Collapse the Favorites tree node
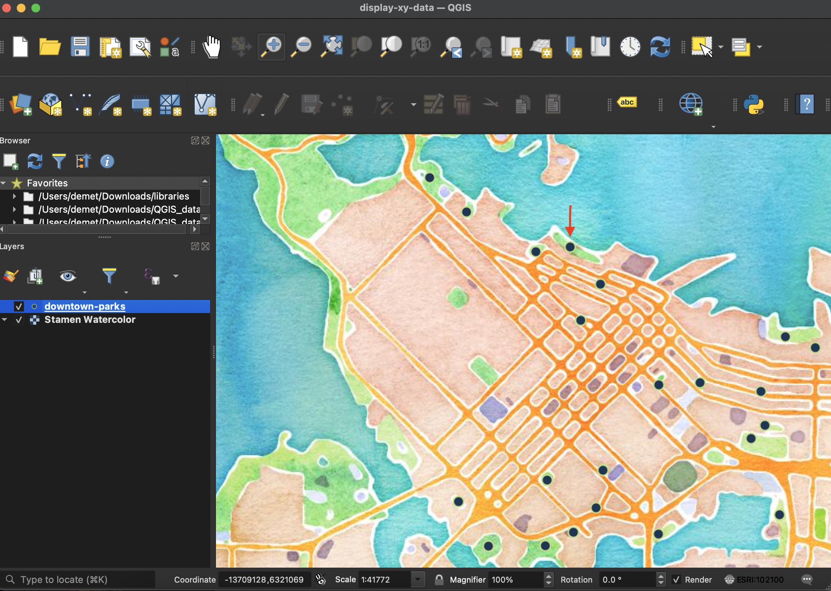Viewport: 831px width, 591px height. point(3,183)
